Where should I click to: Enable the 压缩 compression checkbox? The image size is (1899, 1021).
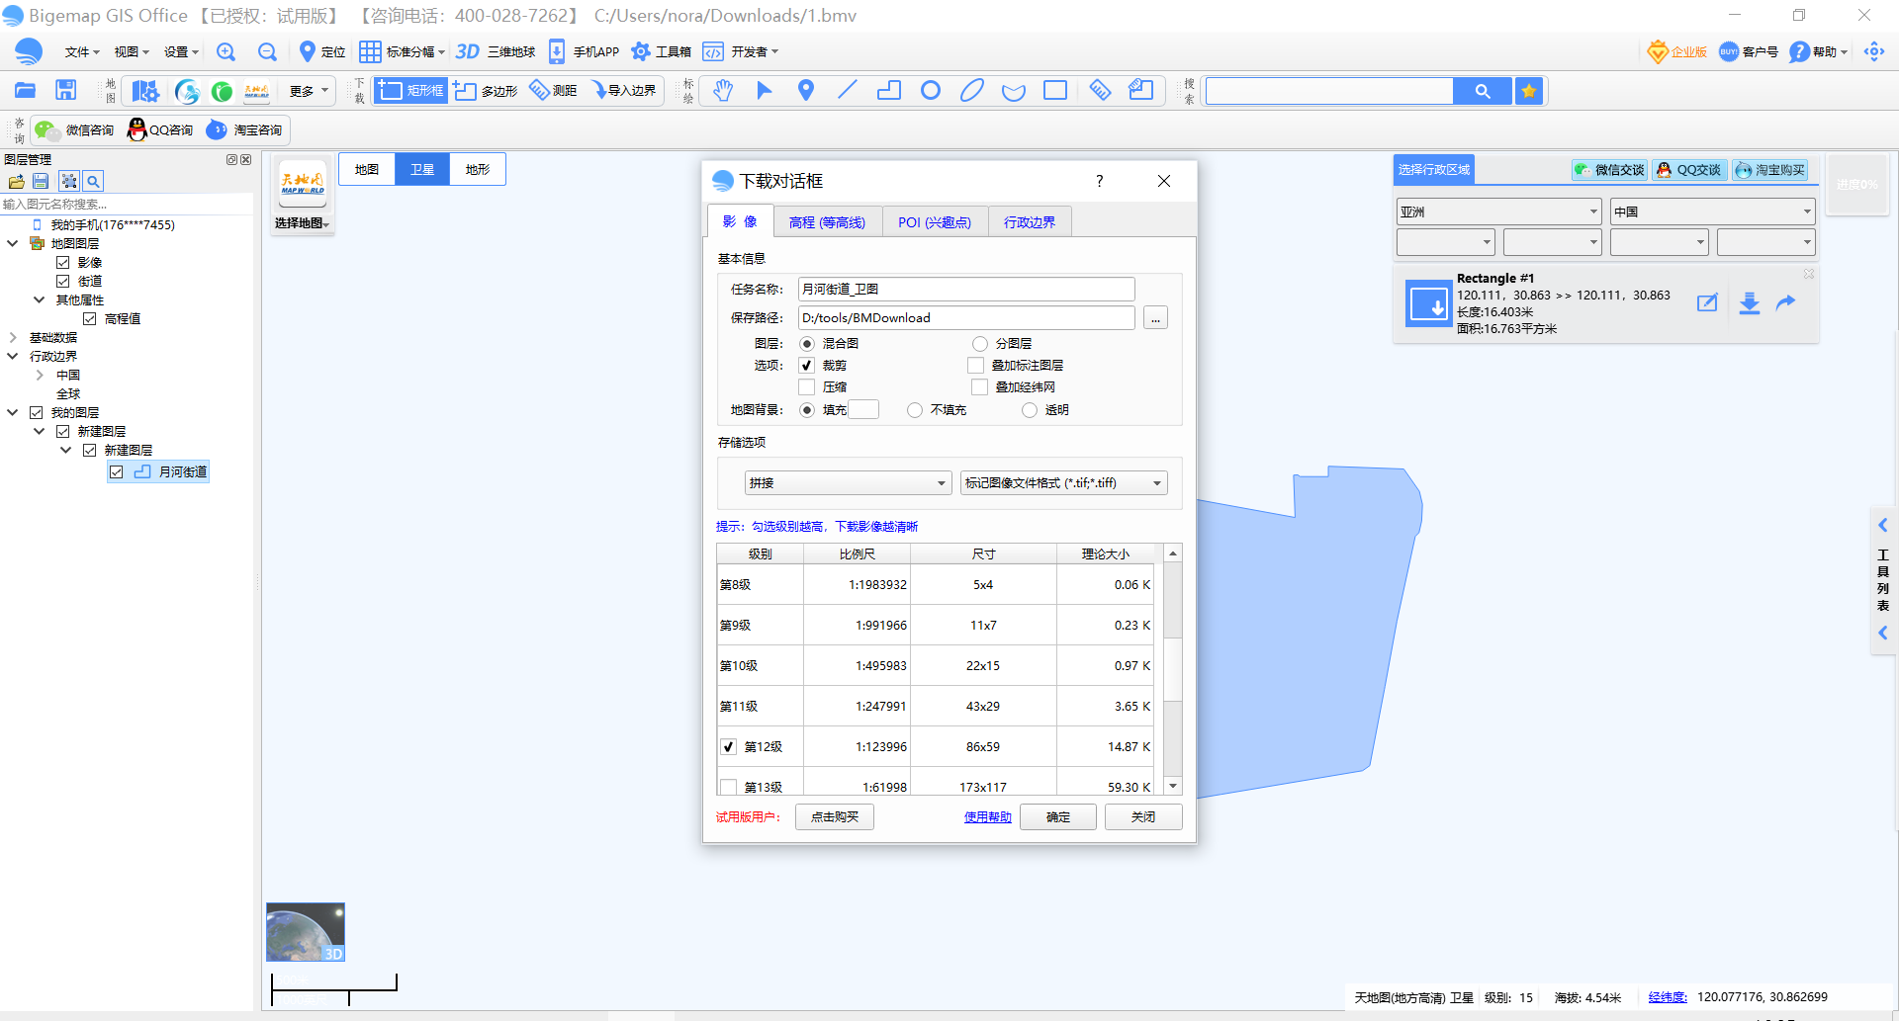(x=807, y=387)
